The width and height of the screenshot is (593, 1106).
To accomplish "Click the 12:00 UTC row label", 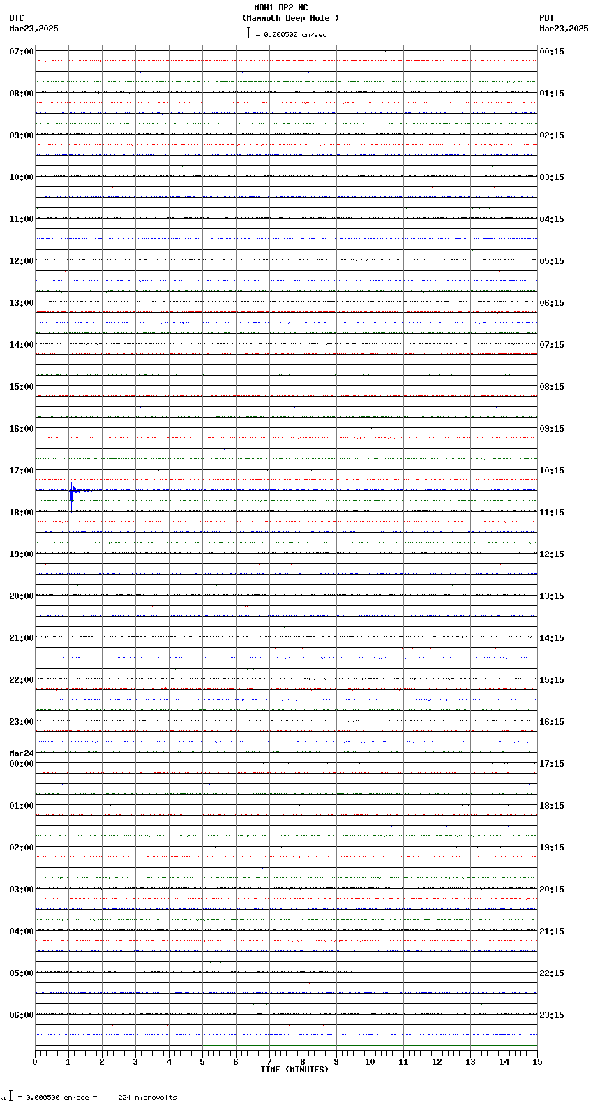I will click(22, 261).
